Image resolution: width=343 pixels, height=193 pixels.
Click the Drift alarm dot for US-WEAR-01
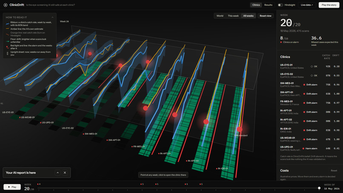(x=304, y=139)
